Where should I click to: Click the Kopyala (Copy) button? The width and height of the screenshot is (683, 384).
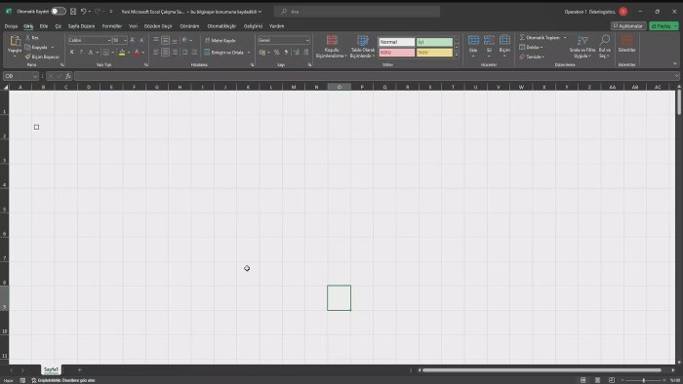[36, 47]
